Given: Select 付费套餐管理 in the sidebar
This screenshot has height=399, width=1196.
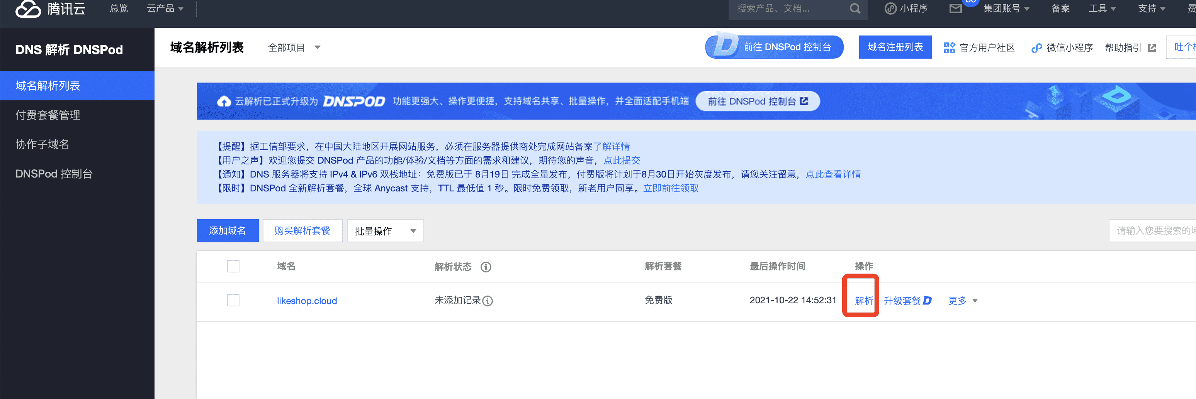Looking at the screenshot, I should tap(48, 115).
